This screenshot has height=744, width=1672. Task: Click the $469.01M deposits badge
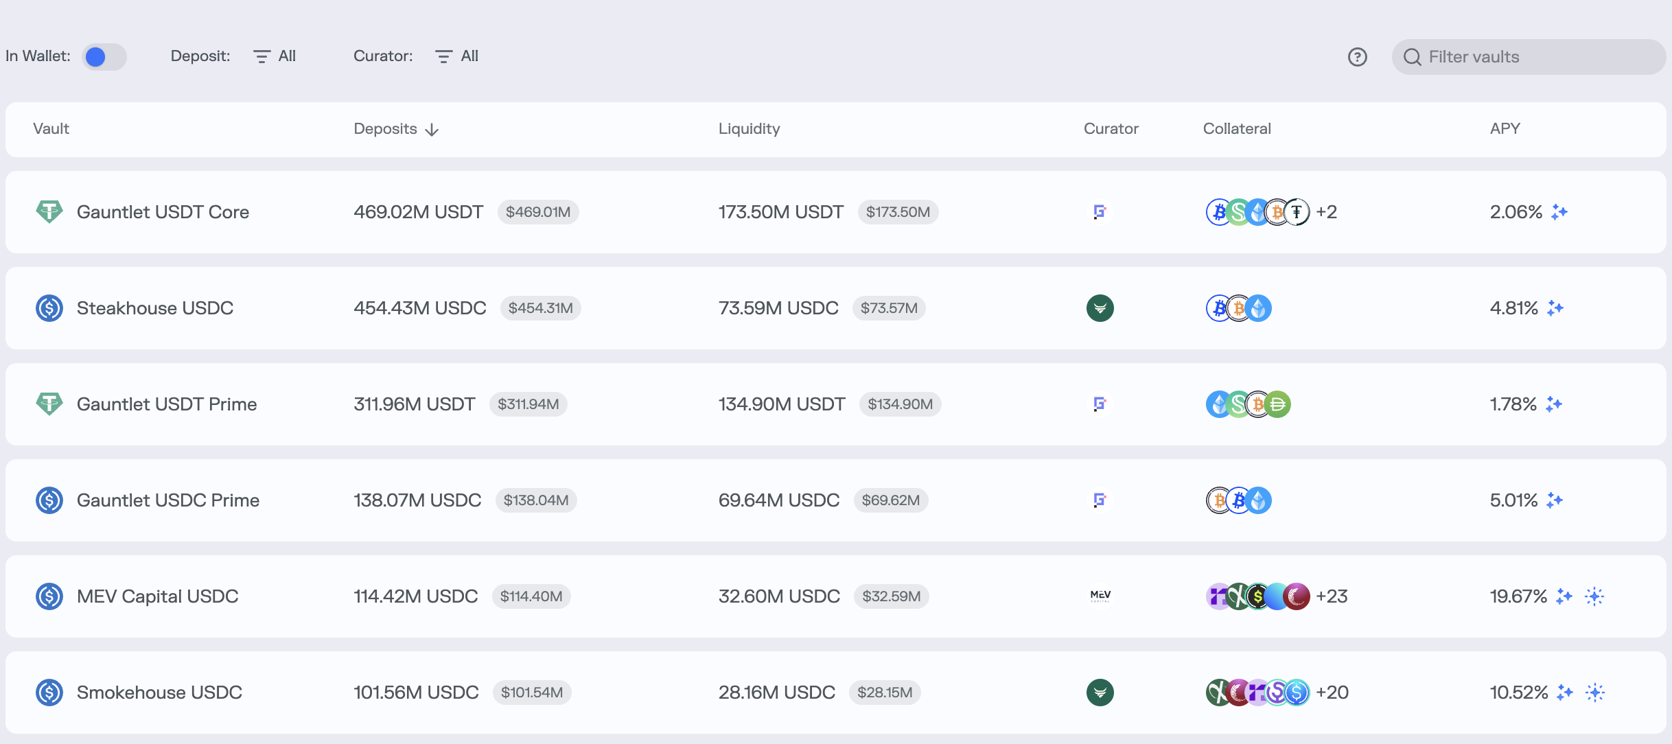[537, 212]
